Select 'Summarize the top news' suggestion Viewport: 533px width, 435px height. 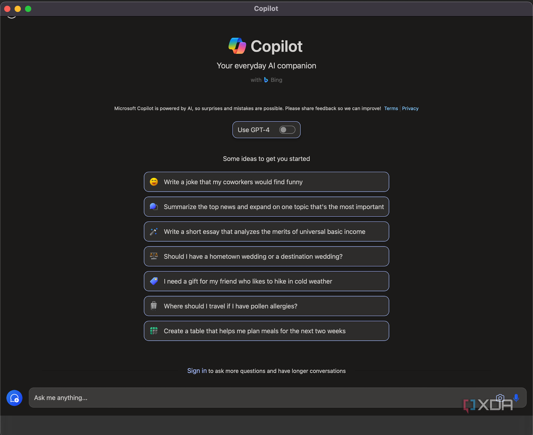(x=266, y=207)
